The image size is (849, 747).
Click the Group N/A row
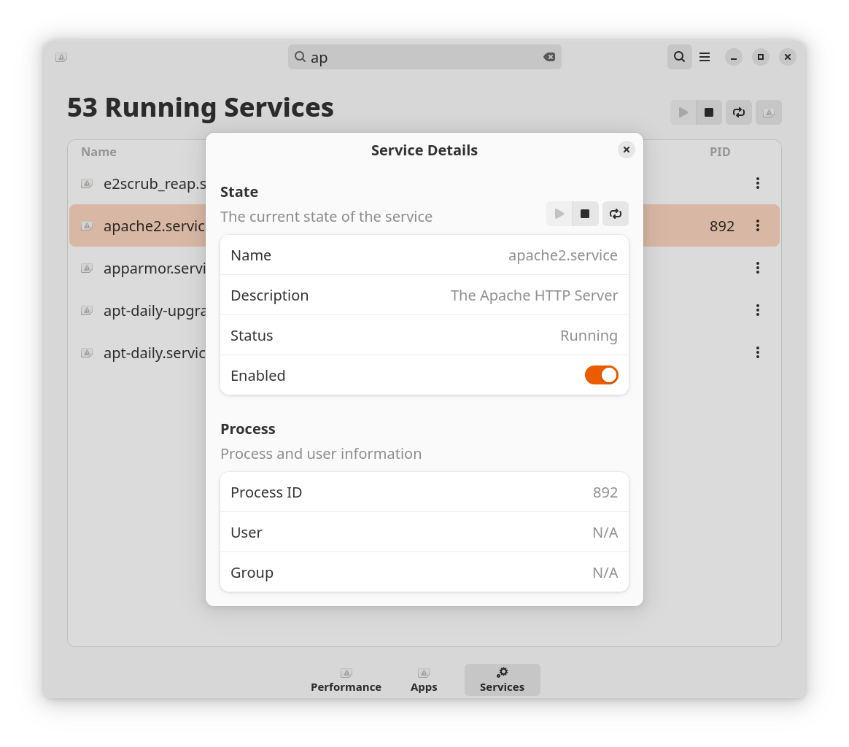pyautogui.click(x=424, y=572)
